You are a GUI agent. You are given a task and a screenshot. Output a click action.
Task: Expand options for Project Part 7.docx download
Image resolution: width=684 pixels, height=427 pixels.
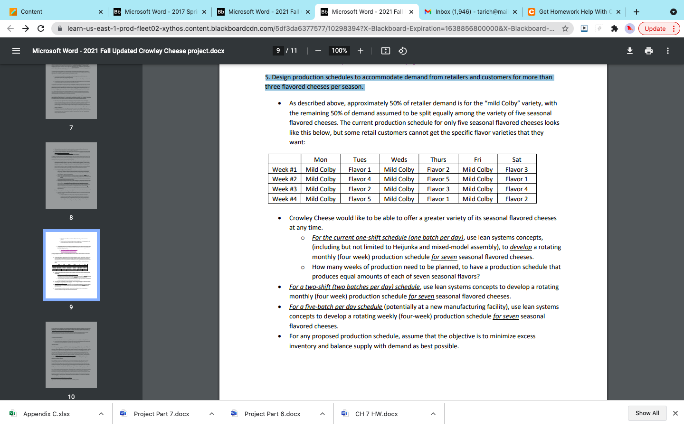(212, 414)
